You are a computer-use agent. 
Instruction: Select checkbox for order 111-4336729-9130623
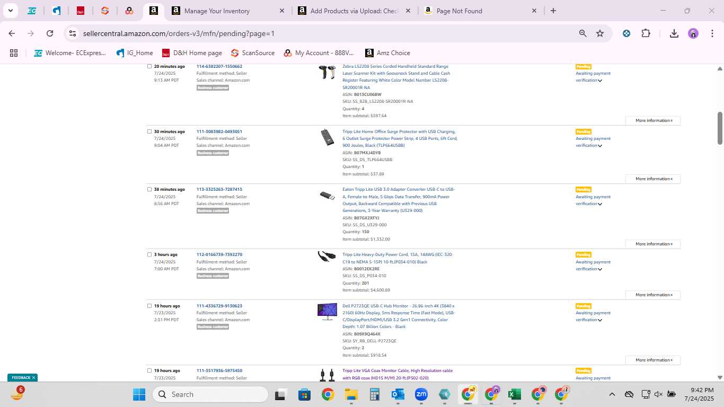[149, 306]
